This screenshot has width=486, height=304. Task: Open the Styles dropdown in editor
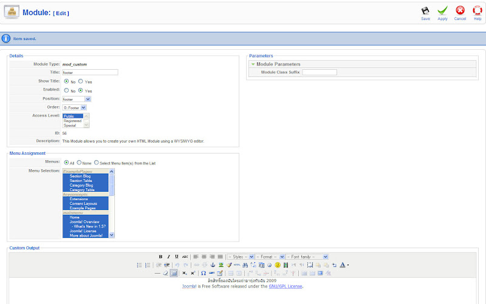pyautogui.click(x=241, y=257)
